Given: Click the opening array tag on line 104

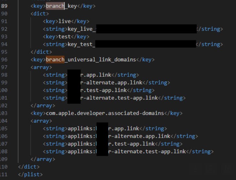Looking at the screenshot, I should tap(41, 121).
